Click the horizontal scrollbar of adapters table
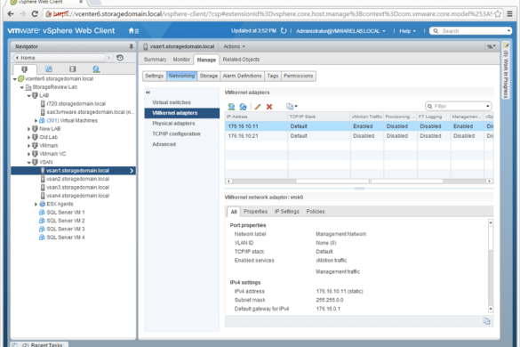 tap(359, 182)
